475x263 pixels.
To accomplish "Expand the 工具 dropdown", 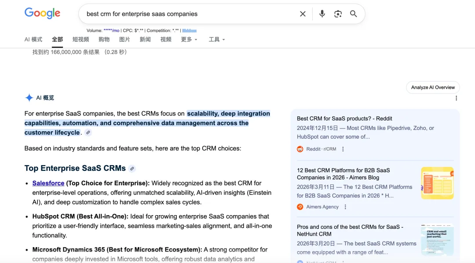I will (x=217, y=40).
